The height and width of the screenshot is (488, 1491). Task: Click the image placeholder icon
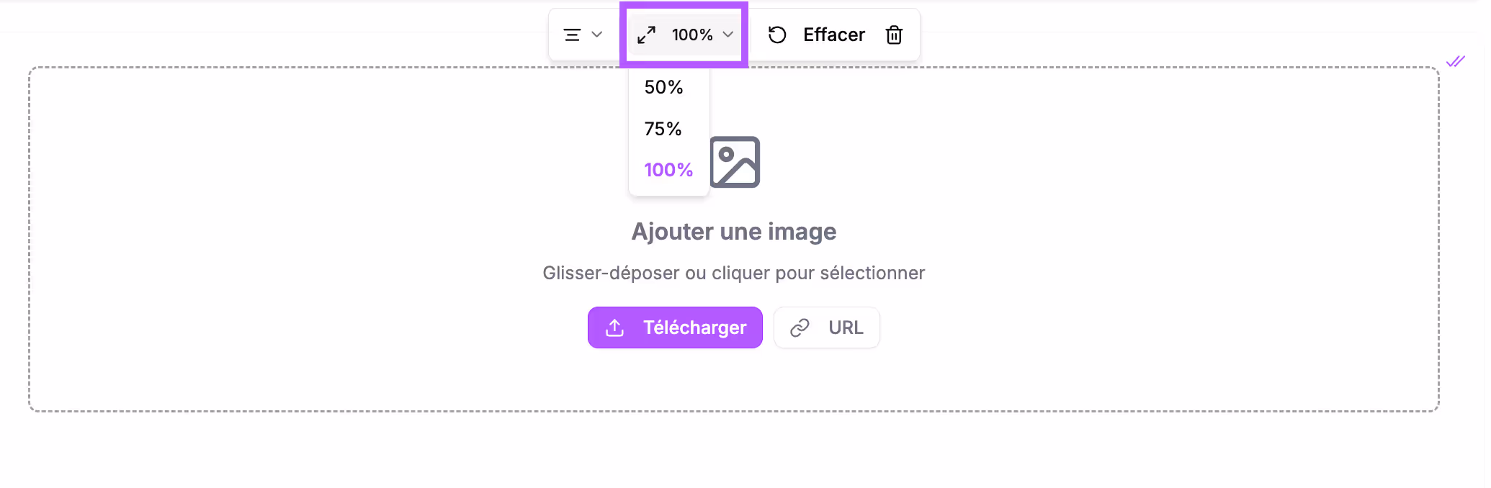pos(735,162)
